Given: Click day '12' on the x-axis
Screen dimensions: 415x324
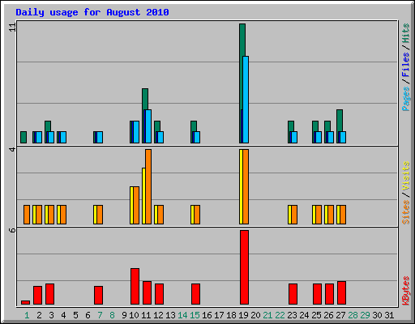Looking at the screenshot, I should [x=158, y=315].
